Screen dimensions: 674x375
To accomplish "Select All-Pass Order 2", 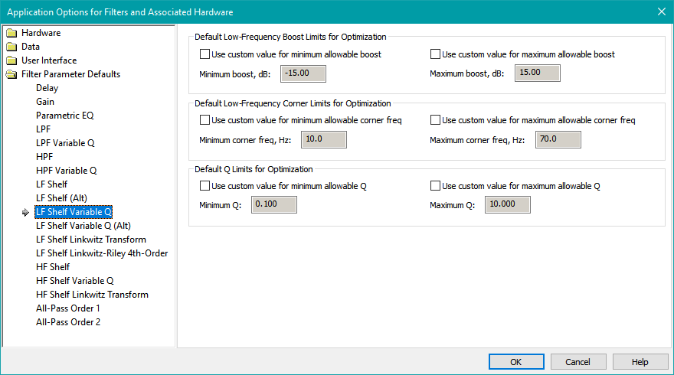I will point(68,321).
